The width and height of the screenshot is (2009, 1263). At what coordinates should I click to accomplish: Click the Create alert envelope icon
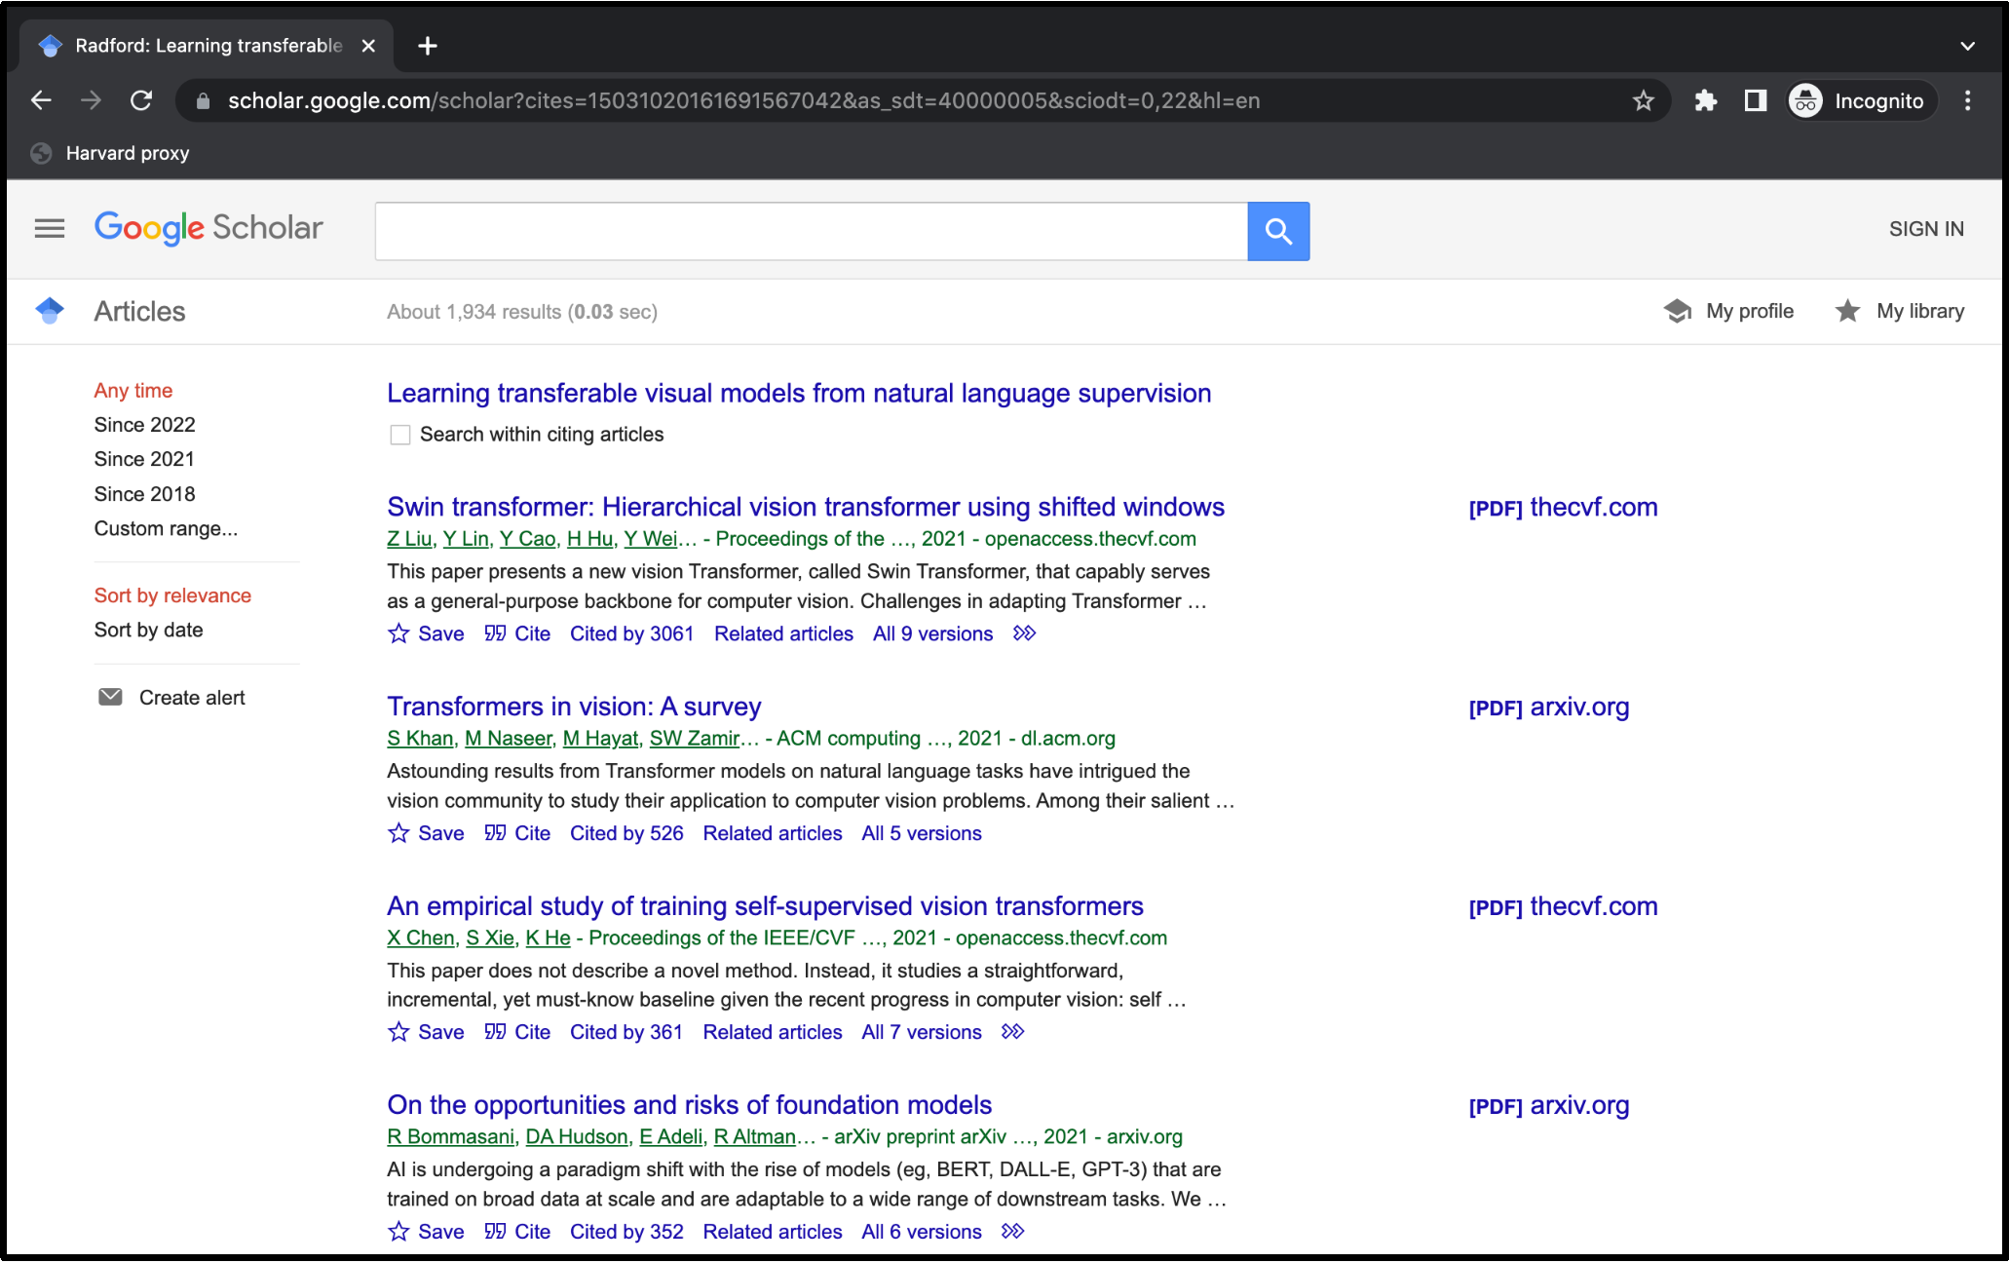(110, 698)
